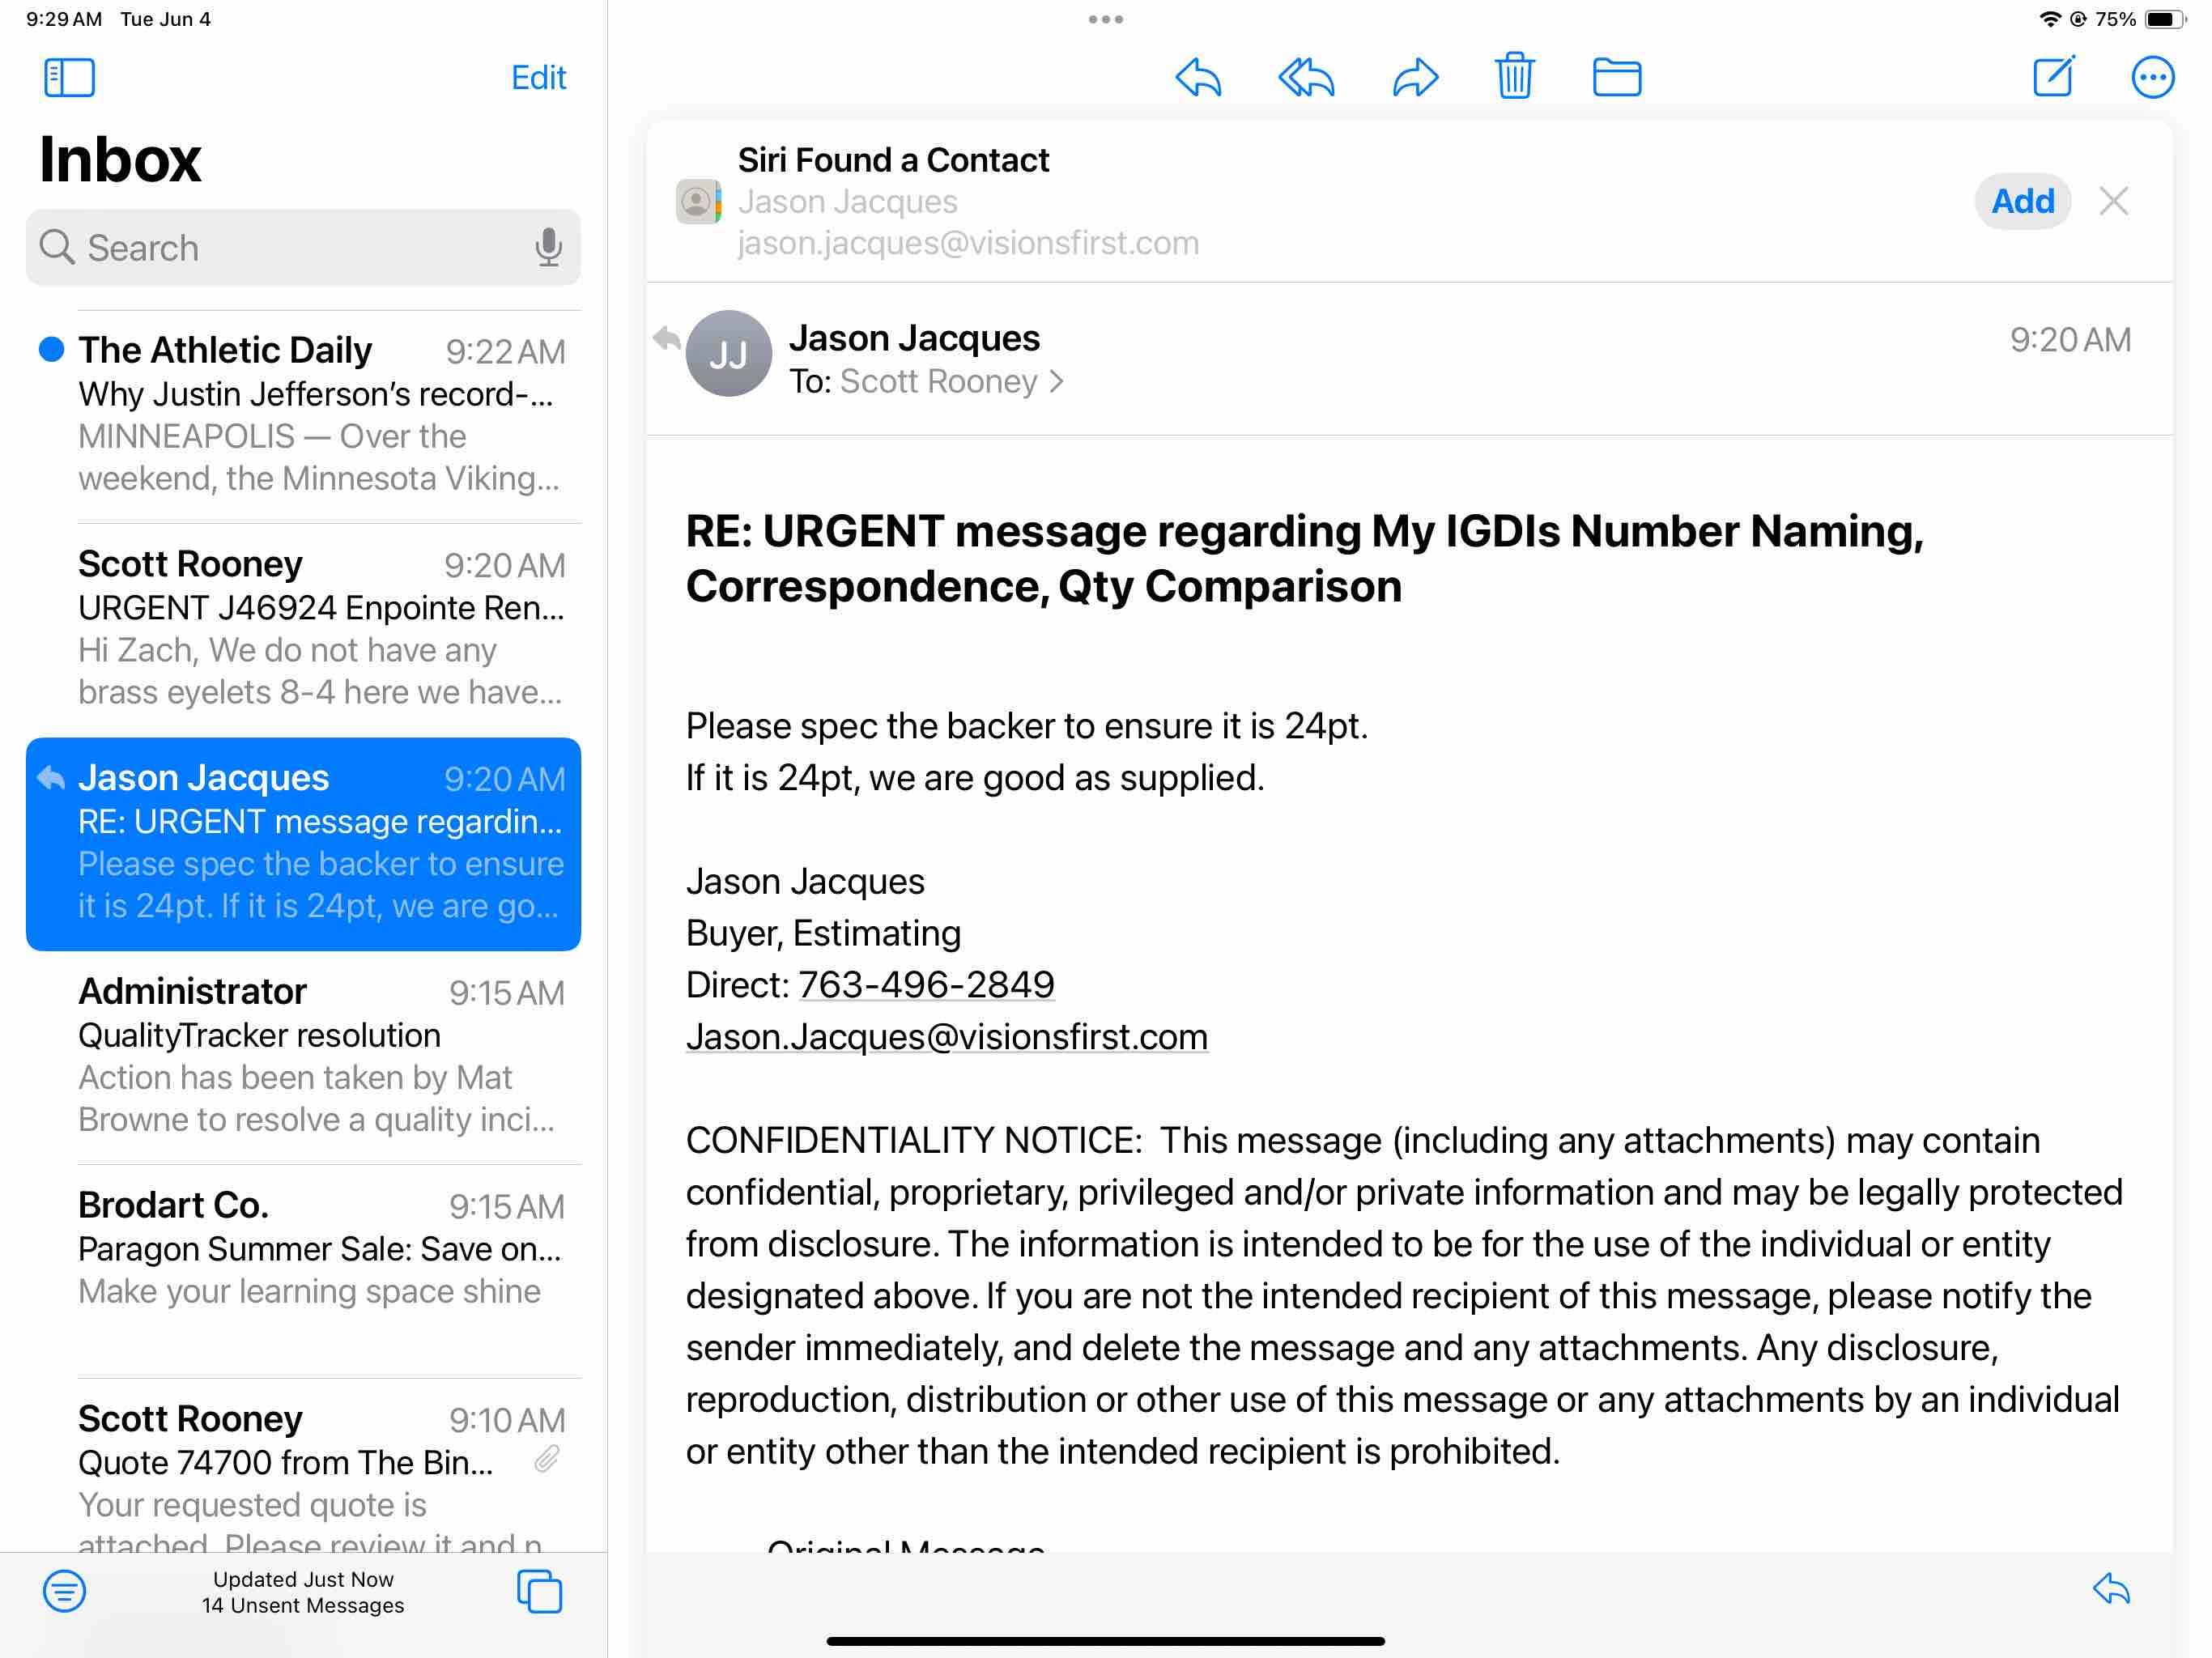Screen dimensions: 2212x1658
Task: Open the three-dot multitasking menu at the top
Action: (1105, 19)
